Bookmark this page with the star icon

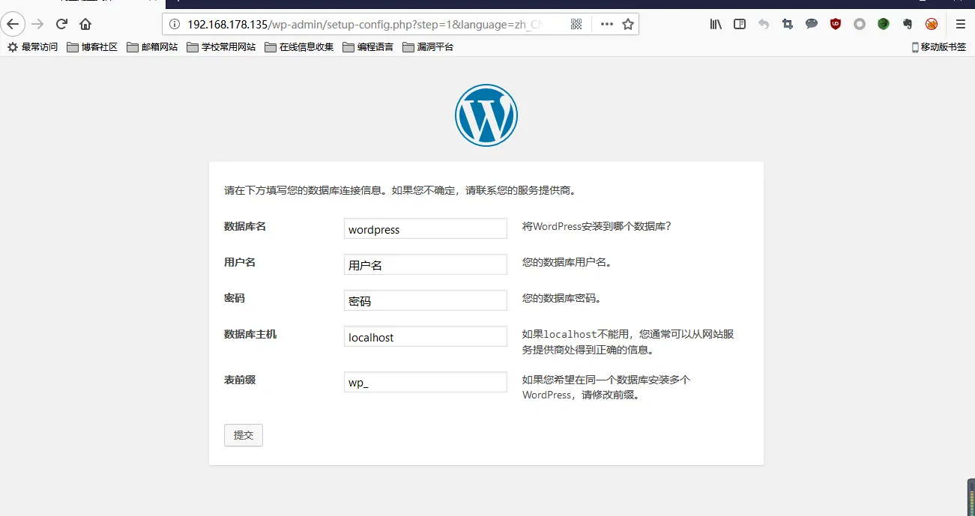pyautogui.click(x=628, y=24)
